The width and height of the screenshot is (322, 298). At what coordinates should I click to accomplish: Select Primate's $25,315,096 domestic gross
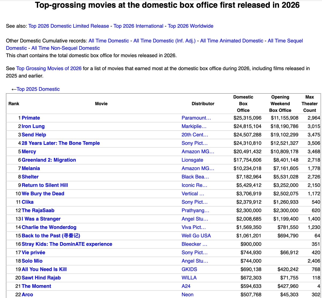247,118
